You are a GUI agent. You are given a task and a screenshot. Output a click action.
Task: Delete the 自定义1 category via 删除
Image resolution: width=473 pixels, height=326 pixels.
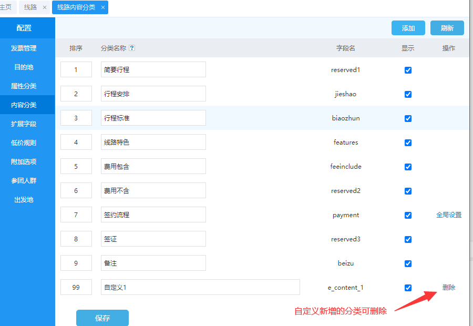(x=449, y=288)
